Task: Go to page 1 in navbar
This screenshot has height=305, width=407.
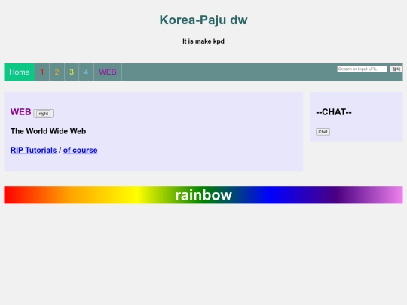Action: [42, 72]
